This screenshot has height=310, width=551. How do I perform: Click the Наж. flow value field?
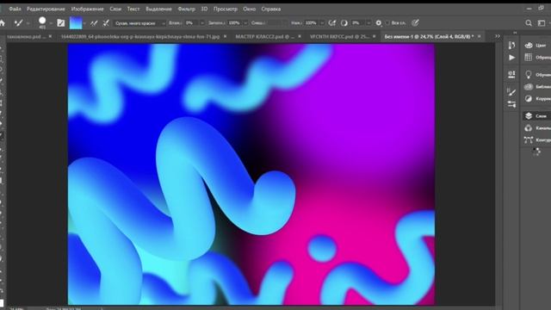pyautogui.click(x=312, y=23)
